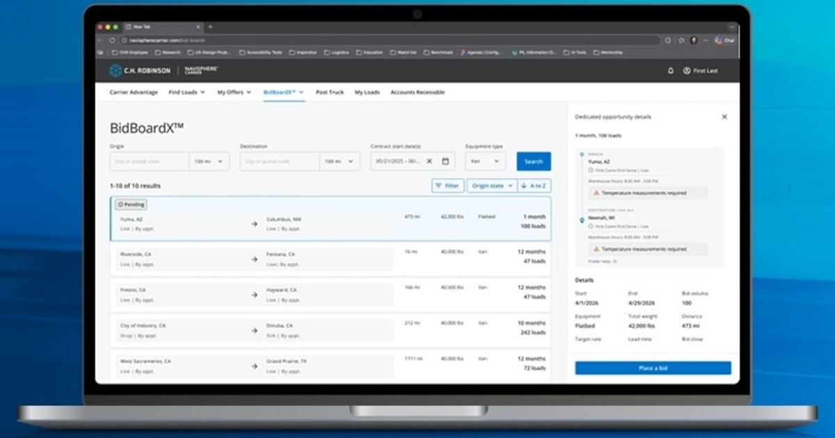Close the Dedicated opportunity details panel
Image resolution: width=835 pixels, height=438 pixels.
724,117
